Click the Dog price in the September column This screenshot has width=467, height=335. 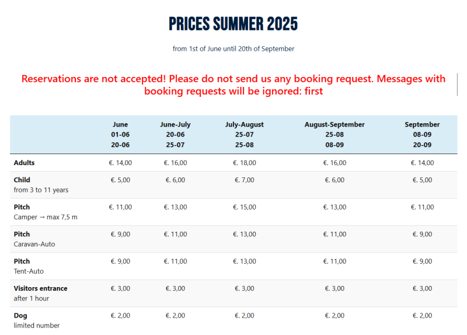[421, 316]
